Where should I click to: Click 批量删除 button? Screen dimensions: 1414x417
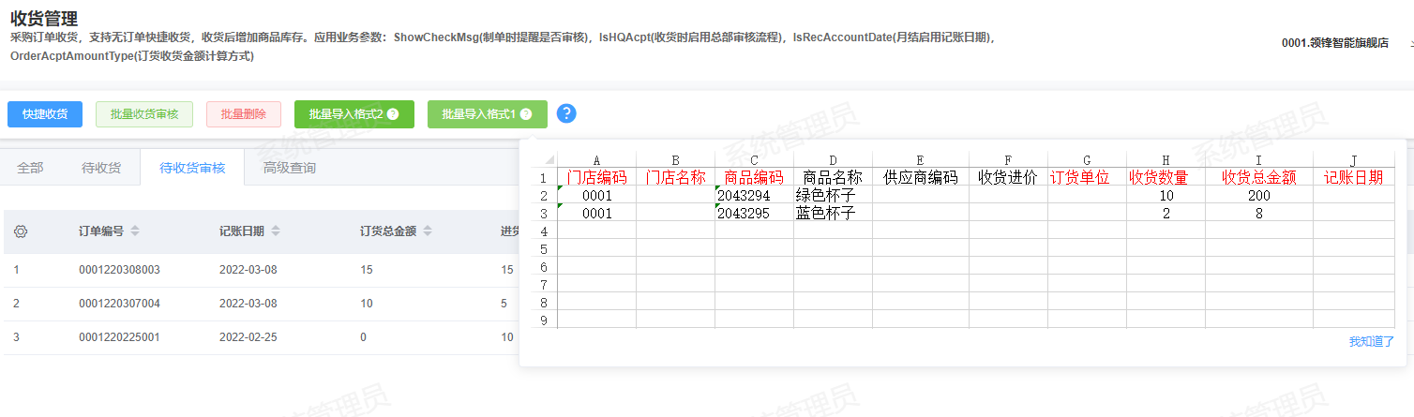click(244, 114)
